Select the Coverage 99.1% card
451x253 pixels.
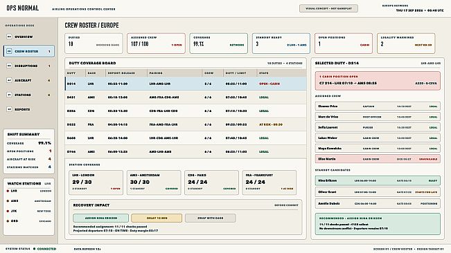pyautogui.click(x=219, y=44)
